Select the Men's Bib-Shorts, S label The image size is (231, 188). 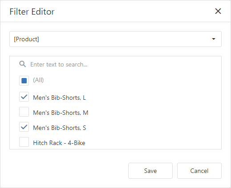pos(60,128)
